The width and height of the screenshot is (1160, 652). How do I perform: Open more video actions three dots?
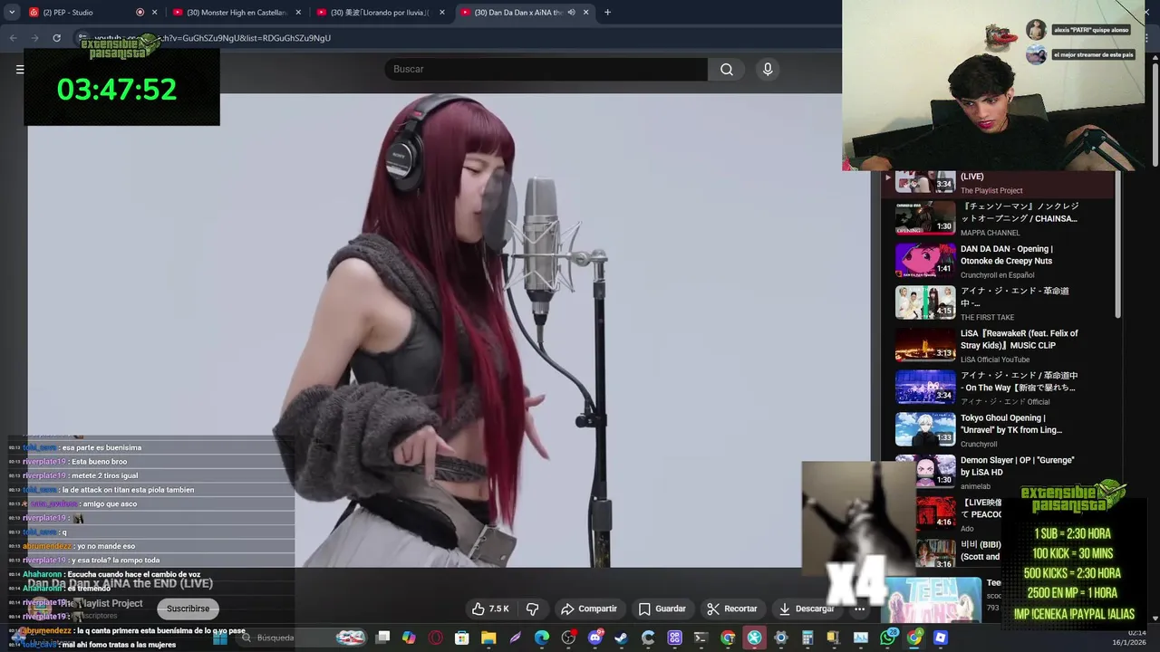859,609
